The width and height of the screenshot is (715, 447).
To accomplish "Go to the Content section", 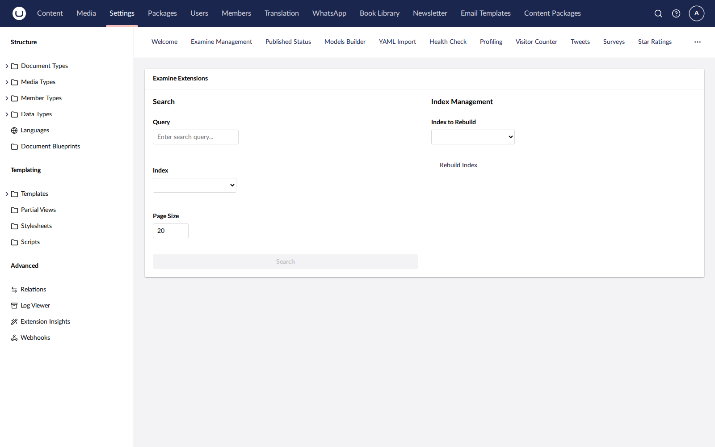I will click(x=50, y=13).
